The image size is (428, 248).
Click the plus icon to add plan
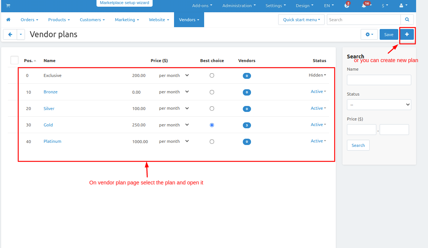tap(407, 35)
